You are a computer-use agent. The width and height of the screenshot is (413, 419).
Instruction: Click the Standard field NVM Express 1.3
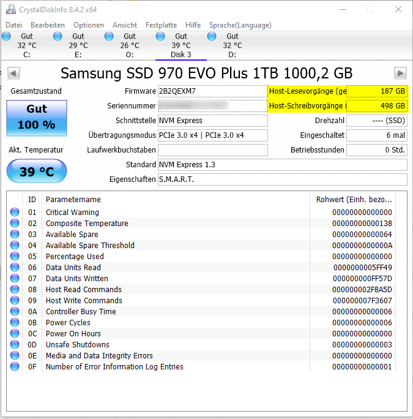pyautogui.click(x=283, y=165)
